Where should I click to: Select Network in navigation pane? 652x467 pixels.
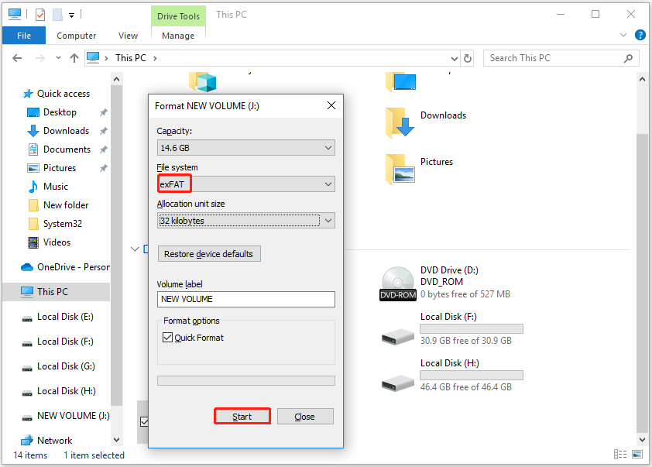54,441
